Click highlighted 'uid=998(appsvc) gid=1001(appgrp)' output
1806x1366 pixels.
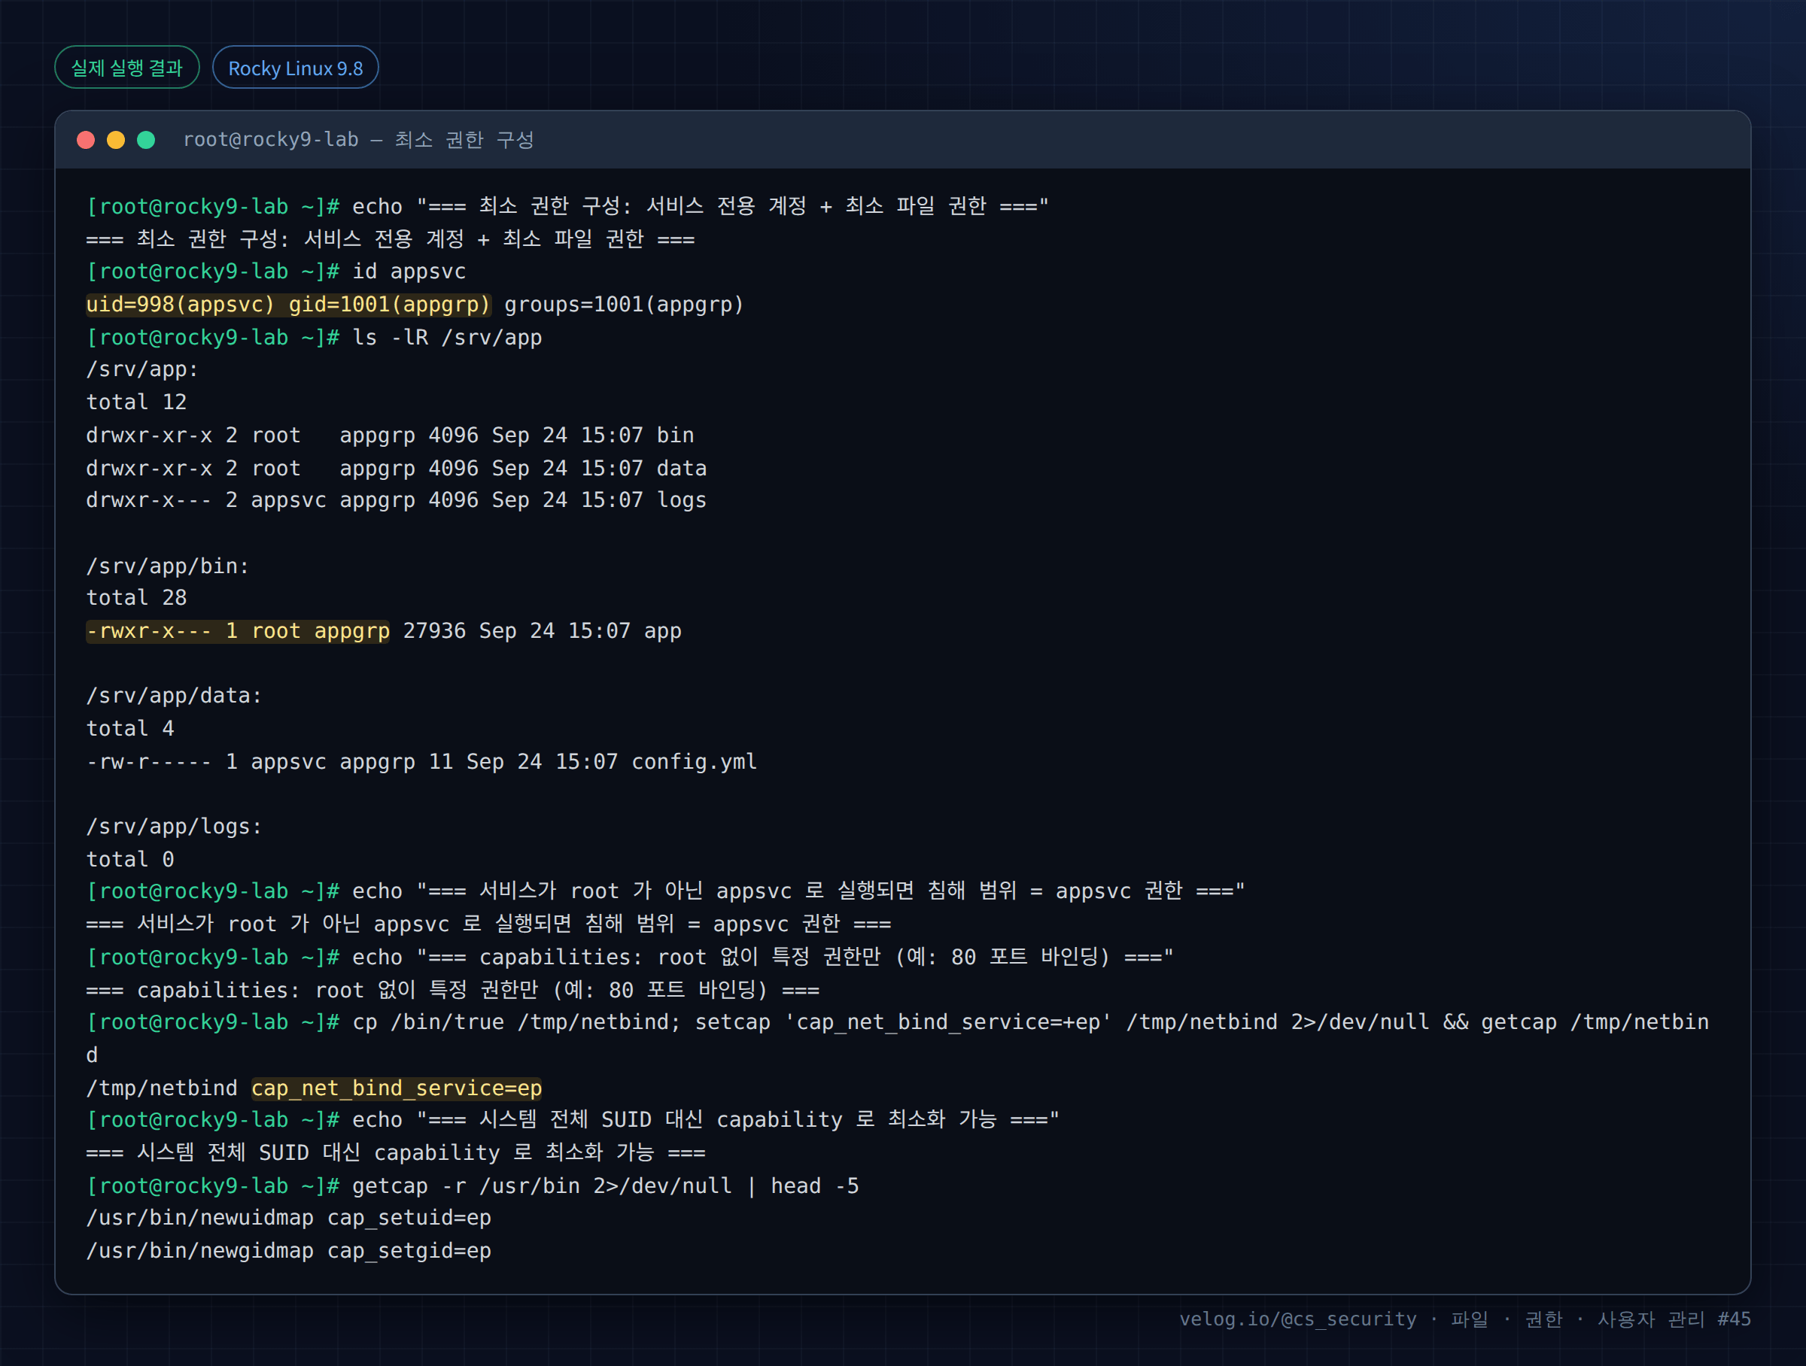click(288, 305)
